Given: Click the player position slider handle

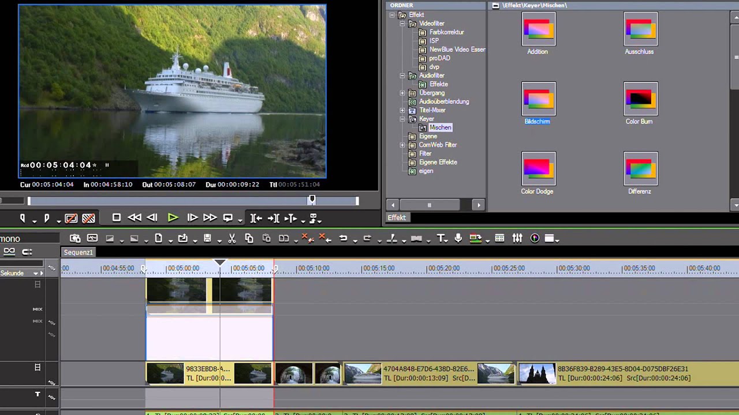Looking at the screenshot, I should pyautogui.click(x=312, y=199).
